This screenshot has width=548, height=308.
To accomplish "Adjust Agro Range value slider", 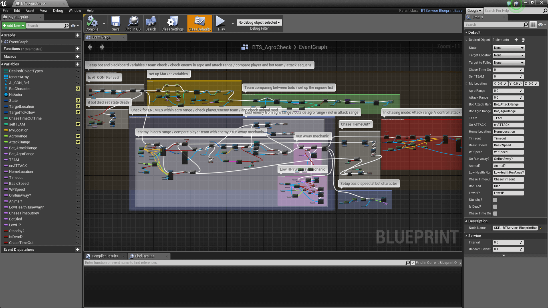I will (508, 91).
